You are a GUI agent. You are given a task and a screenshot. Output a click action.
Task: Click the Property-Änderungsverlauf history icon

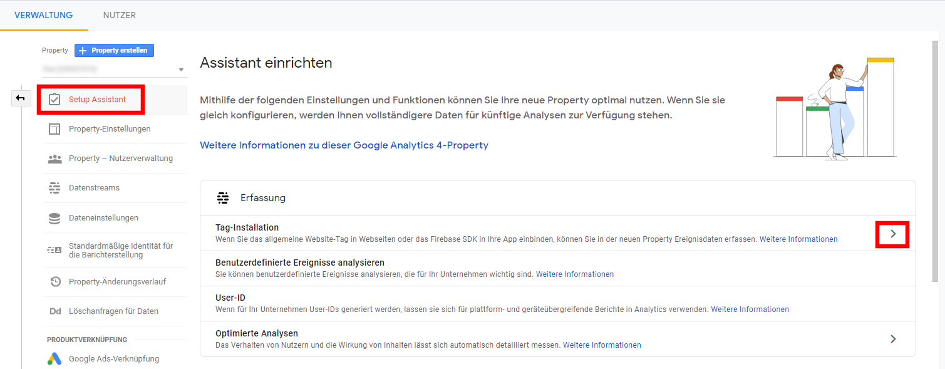(x=55, y=282)
